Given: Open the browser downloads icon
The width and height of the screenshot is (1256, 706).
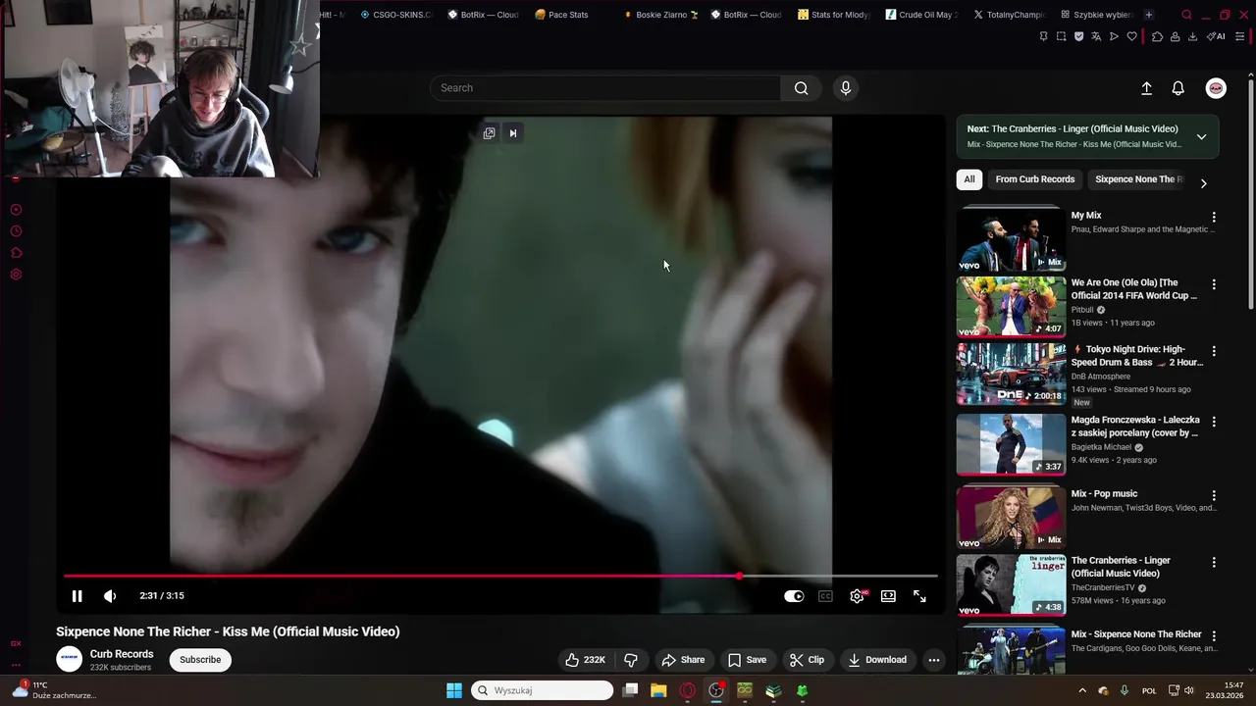Looking at the screenshot, I should [x=1192, y=36].
